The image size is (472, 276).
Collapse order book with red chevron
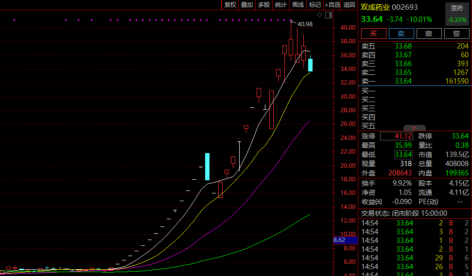click(415, 129)
